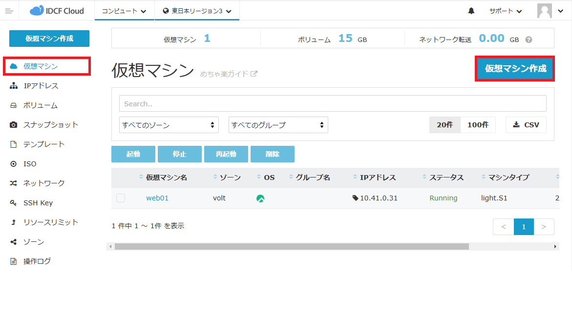Screen dimensions: 572x316
Task: Open the コンピュート menu
Action: (x=124, y=11)
